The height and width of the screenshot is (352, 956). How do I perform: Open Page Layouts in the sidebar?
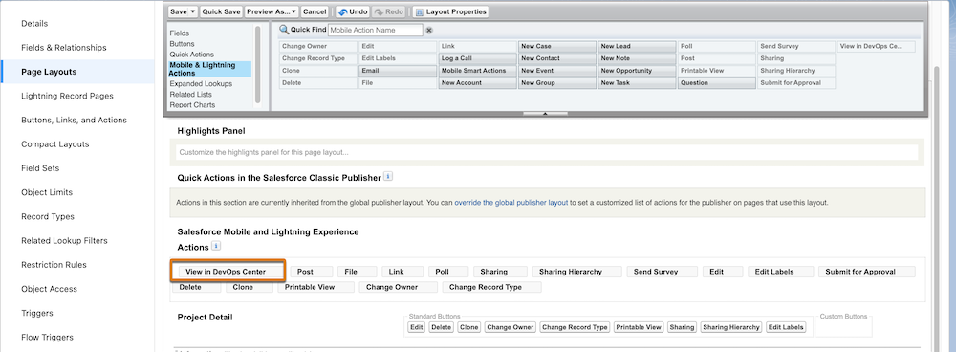click(49, 72)
